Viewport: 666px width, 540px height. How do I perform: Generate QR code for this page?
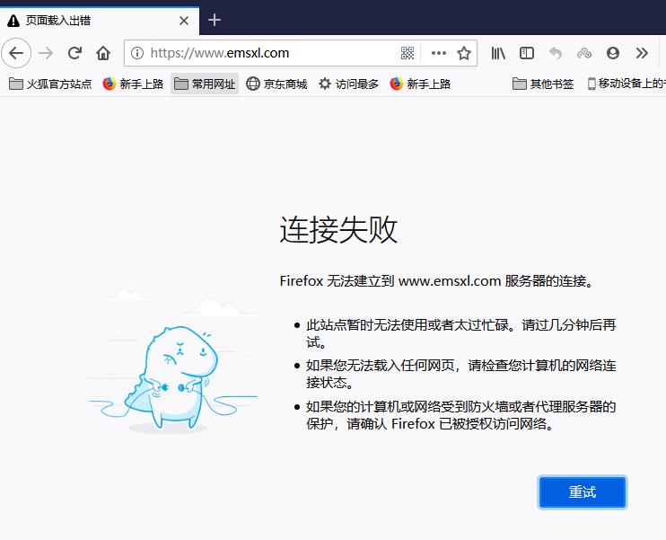point(407,53)
